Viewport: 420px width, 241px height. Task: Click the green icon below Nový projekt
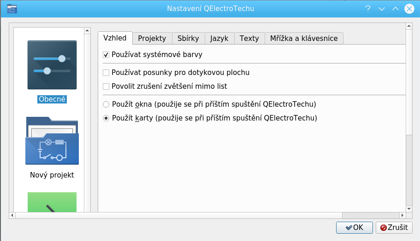(52, 202)
